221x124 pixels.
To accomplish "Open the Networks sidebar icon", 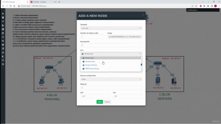I will [x=3, y=21].
